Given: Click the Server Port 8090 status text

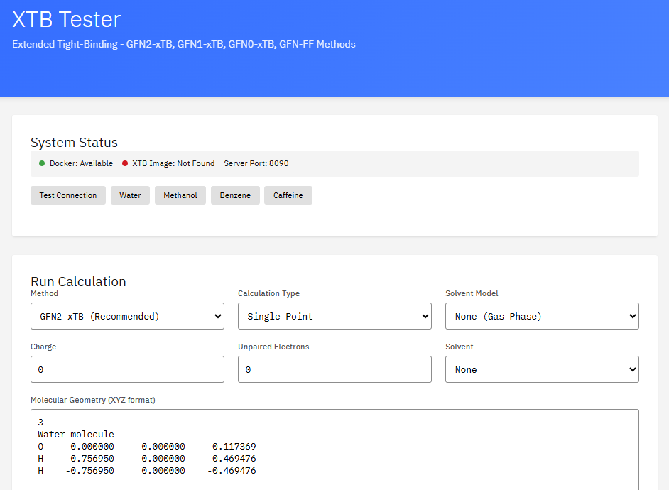Looking at the screenshot, I should (256, 163).
